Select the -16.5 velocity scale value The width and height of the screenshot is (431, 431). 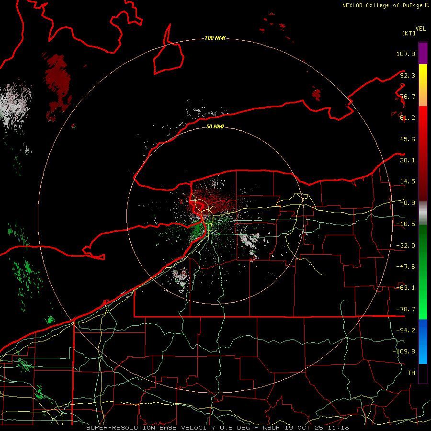406,224
